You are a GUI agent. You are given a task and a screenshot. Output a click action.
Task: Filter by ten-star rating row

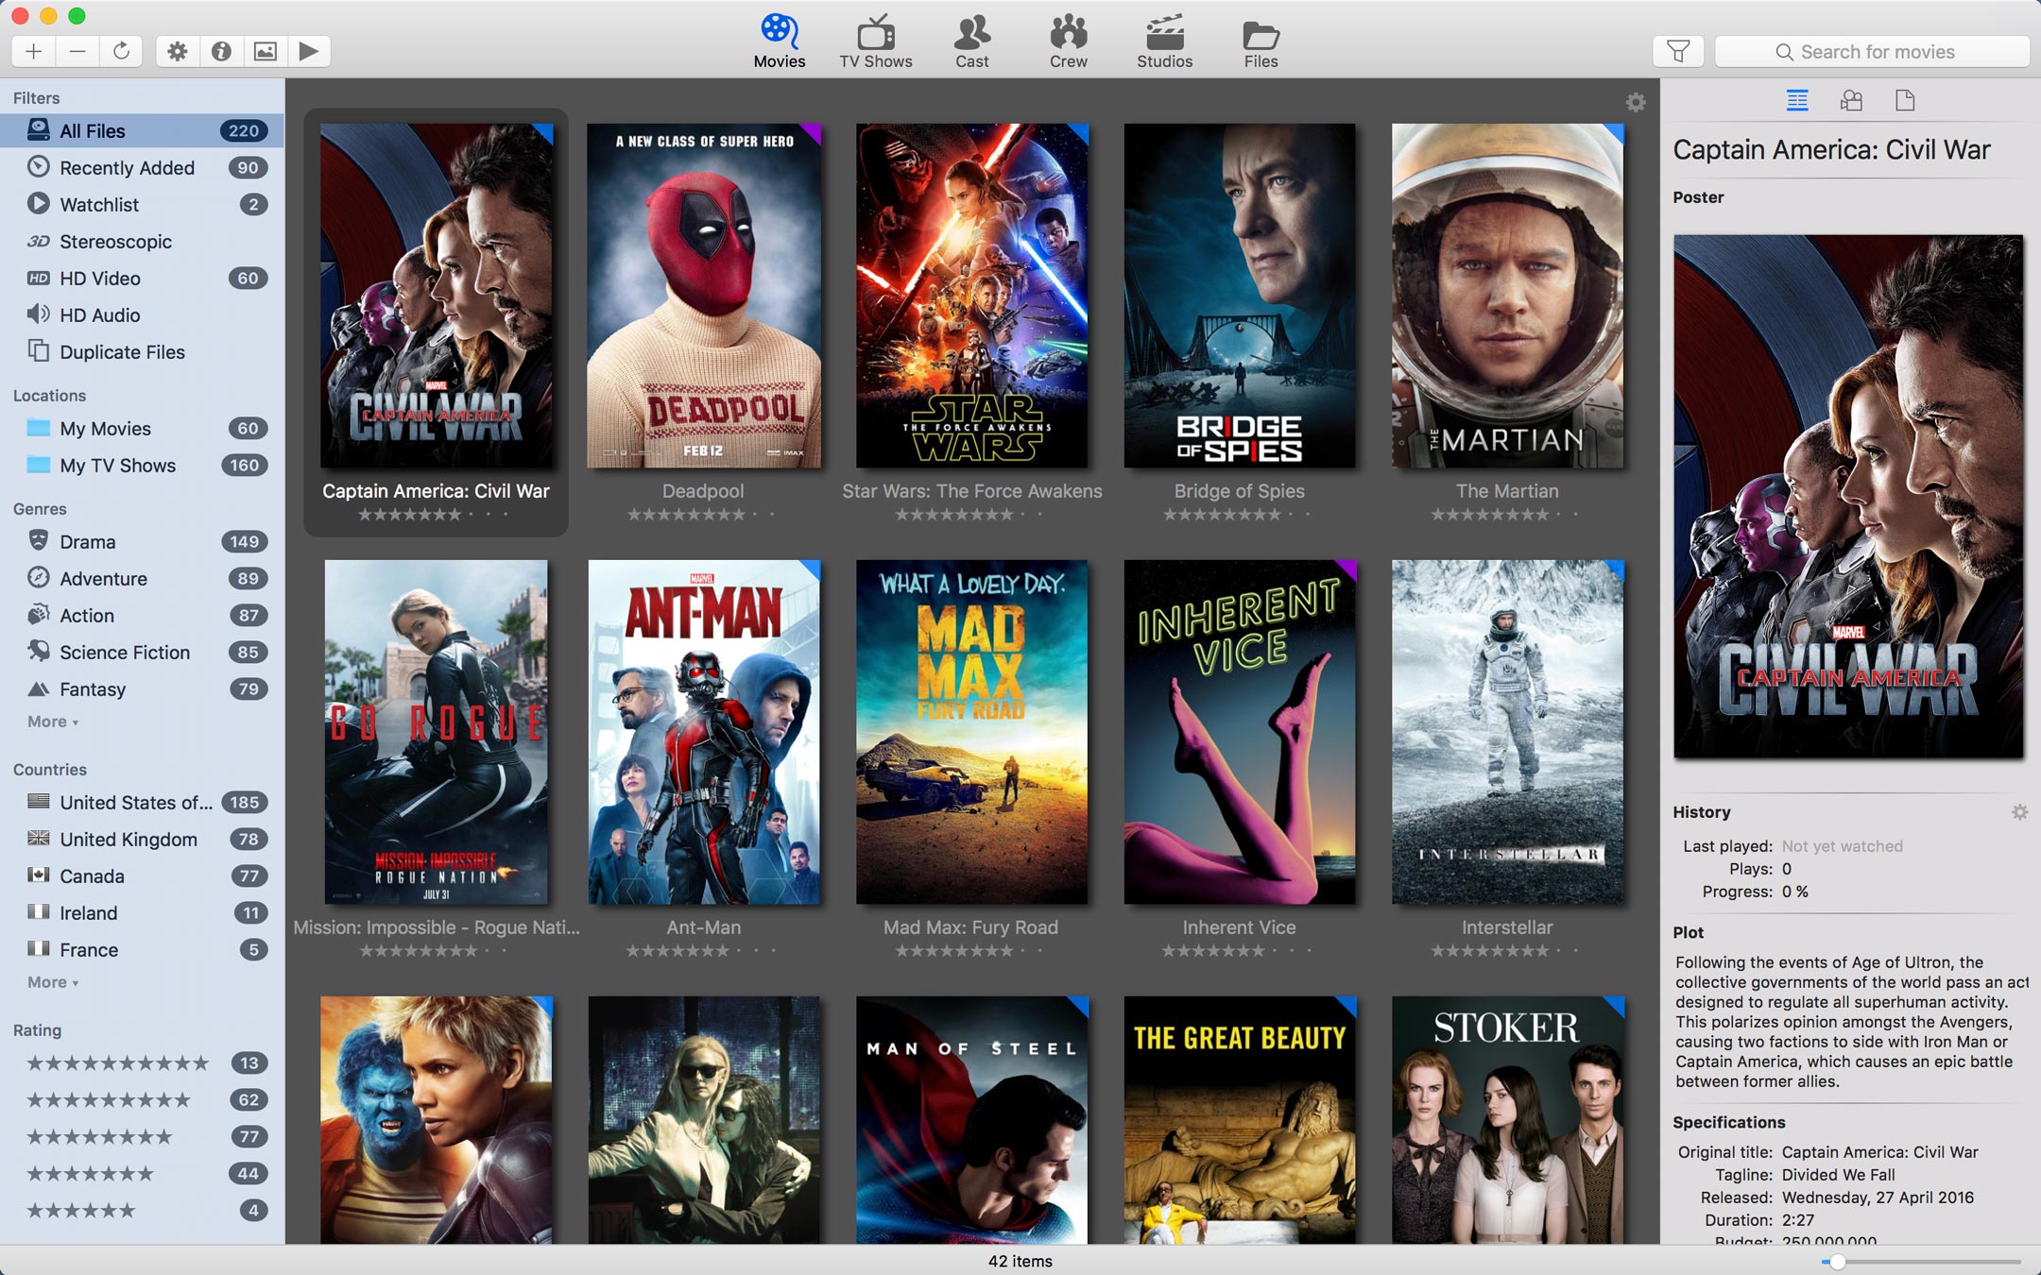(x=142, y=1062)
